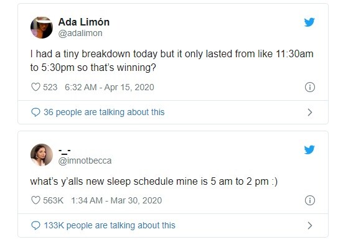View 36 people are talking about this
338x242 pixels.
coord(104,112)
